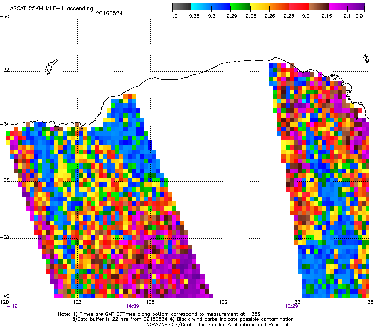Click the 132 longitude axis label

[296, 302]
